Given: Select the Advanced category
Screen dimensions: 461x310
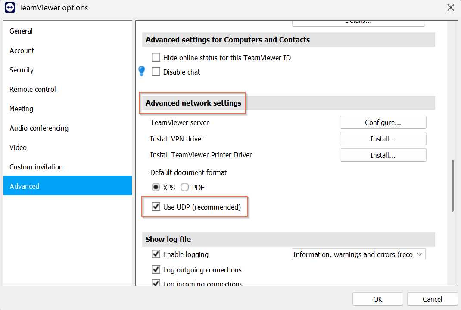Looking at the screenshot, I should [68, 186].
